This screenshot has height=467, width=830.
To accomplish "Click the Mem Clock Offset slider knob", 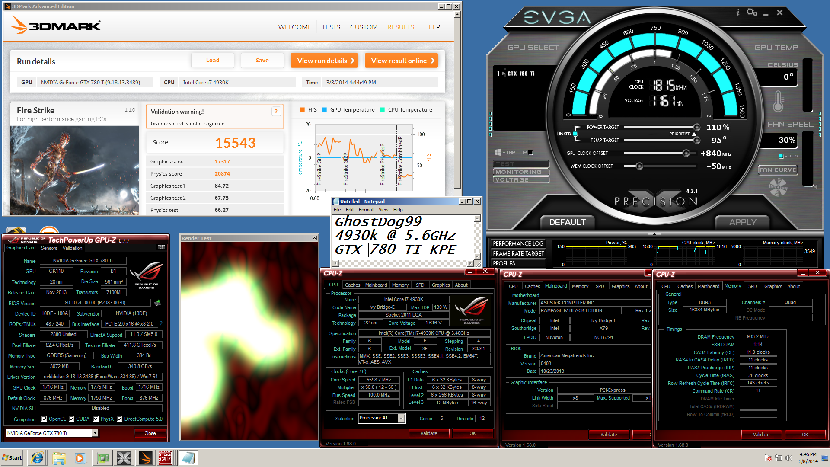I will click(639, 166).
